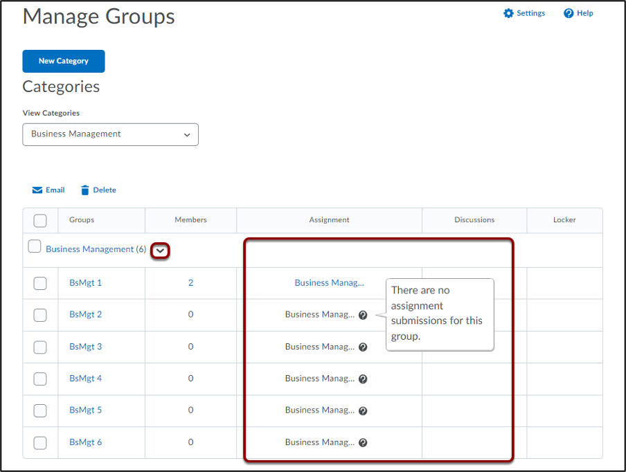Click the Help question mark icon
Image resolution: width=626 pixels, height=472 pixels.
coord(569,13)
